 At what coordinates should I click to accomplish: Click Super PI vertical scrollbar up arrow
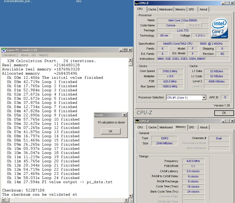pyautogui.click(x=131, y=60)
